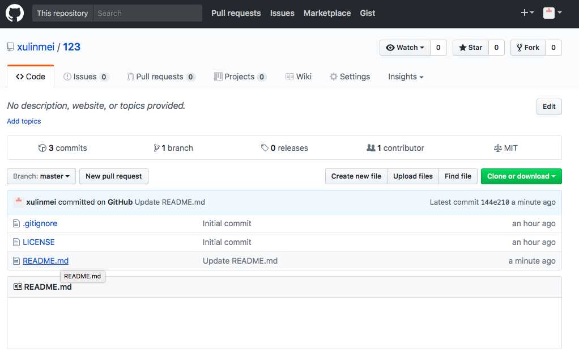The width and height of the screenshot is (579, 364).
Task: Click the repository book icon beside xulinmei
Action: point(10,47)
